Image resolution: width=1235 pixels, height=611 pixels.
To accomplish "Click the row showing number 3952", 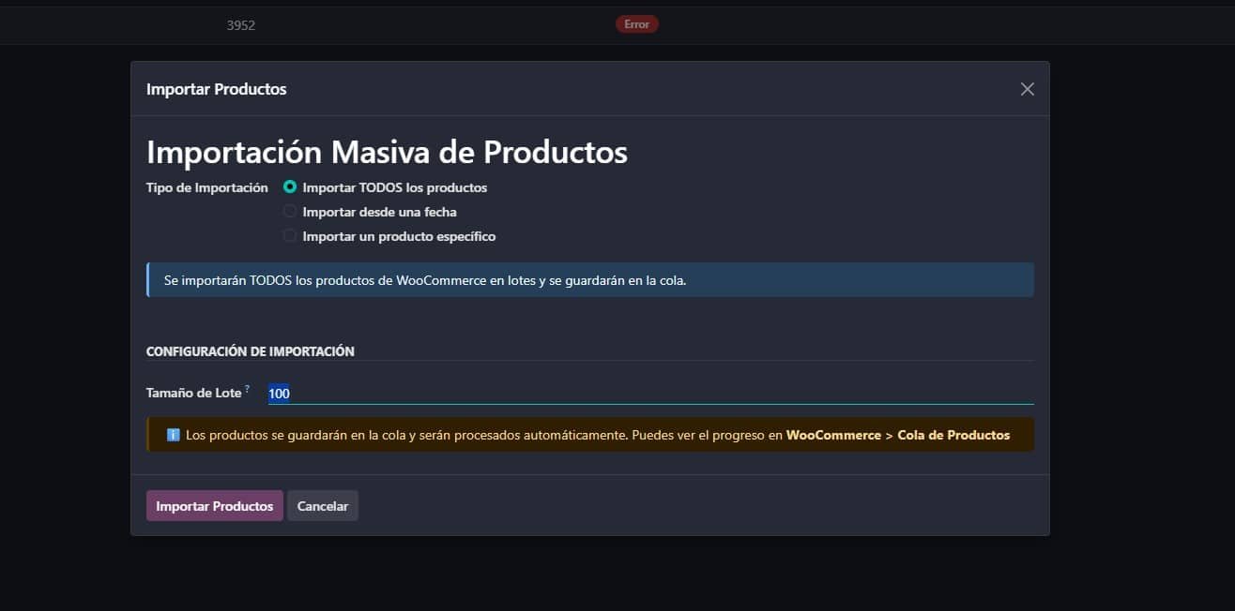I will (x=241, y=24).
